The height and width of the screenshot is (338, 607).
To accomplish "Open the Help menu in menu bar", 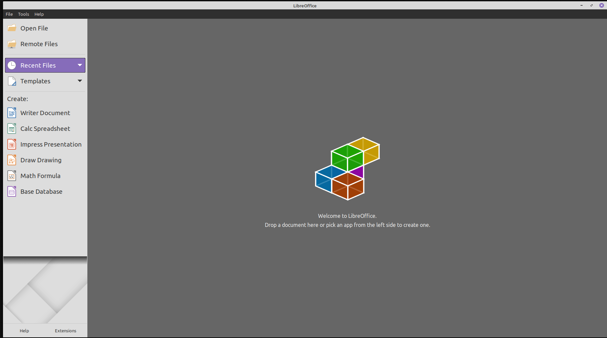I will tap(39, 14).
